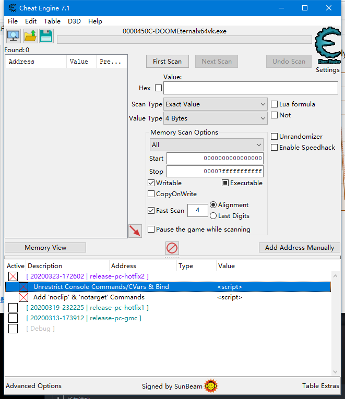Enable CopyOnWrite checkbox
The width and height of the screenshot is (345, 399).
(151, 194)
